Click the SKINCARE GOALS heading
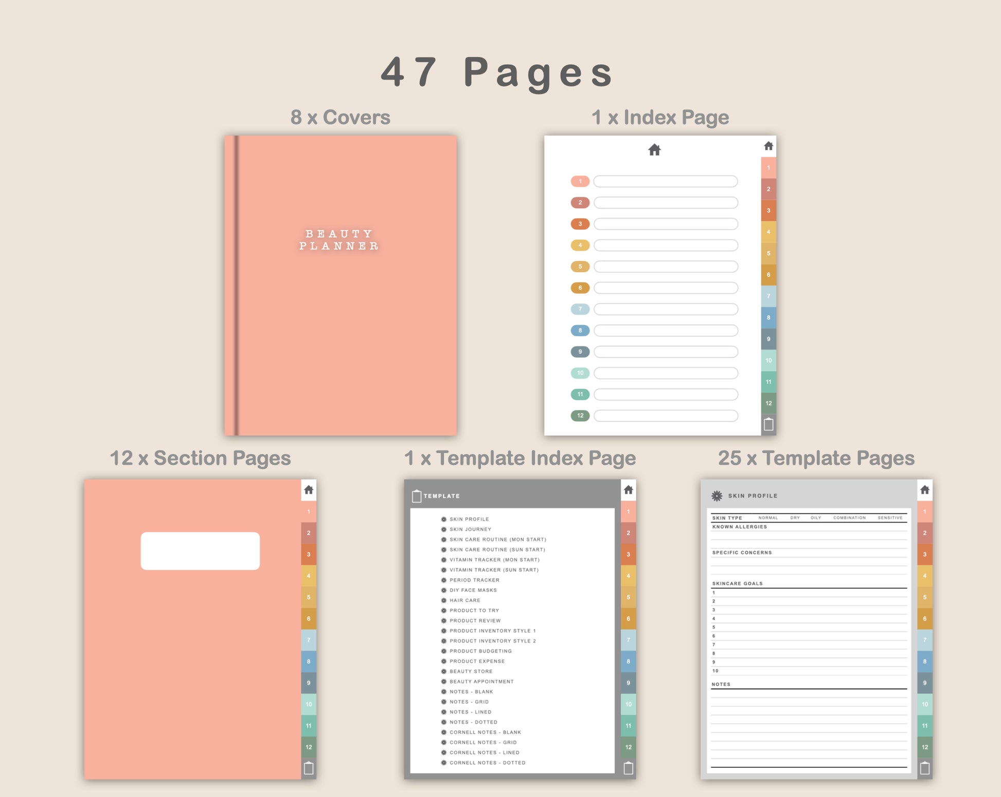Screen dimensions: 1001x797 [x=737, y=584]
